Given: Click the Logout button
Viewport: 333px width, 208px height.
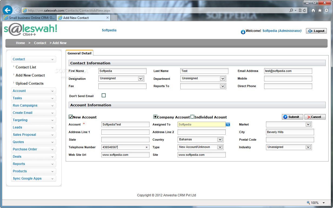Looking at the screenshot, I should [x=316, y=31].
